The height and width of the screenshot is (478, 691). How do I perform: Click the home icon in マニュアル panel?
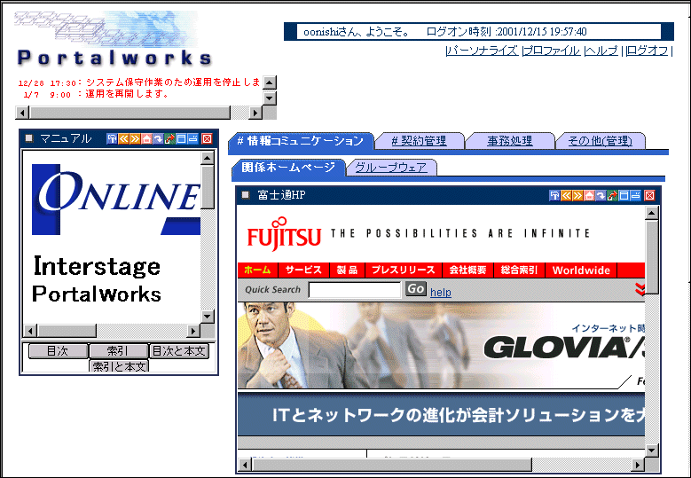[146, 139]
